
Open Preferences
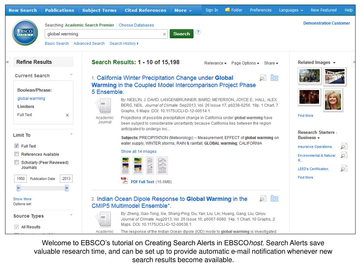tap(261, 10)
